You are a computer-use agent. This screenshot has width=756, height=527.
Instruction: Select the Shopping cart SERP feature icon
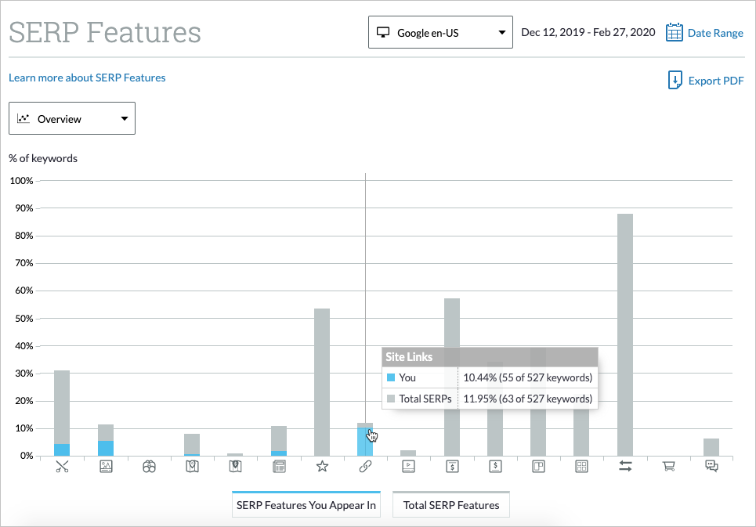tap(668, 466)
